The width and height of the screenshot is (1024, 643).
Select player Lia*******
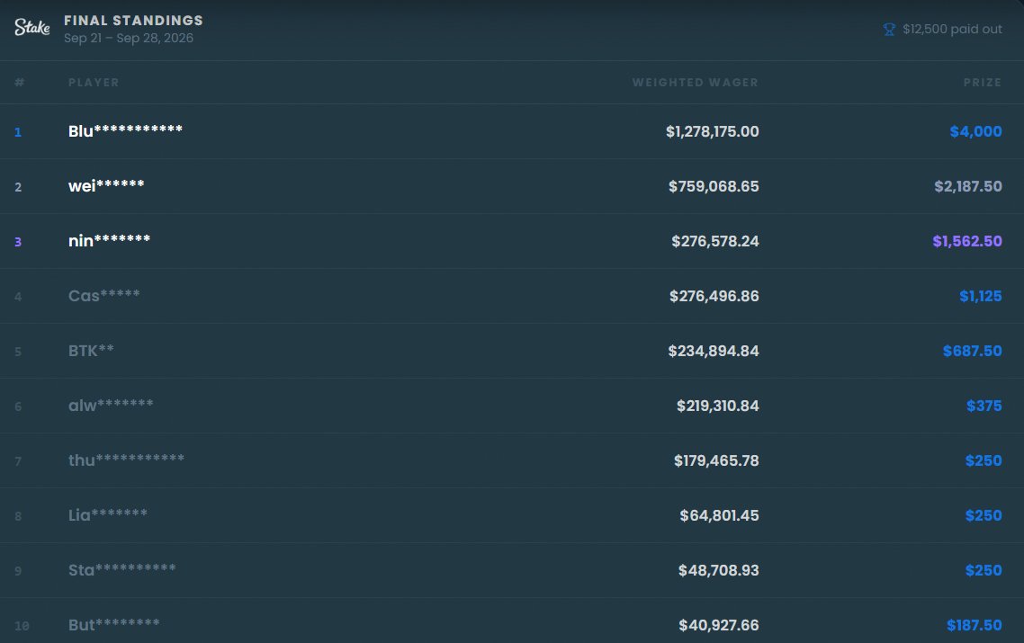tap(108, 514)
